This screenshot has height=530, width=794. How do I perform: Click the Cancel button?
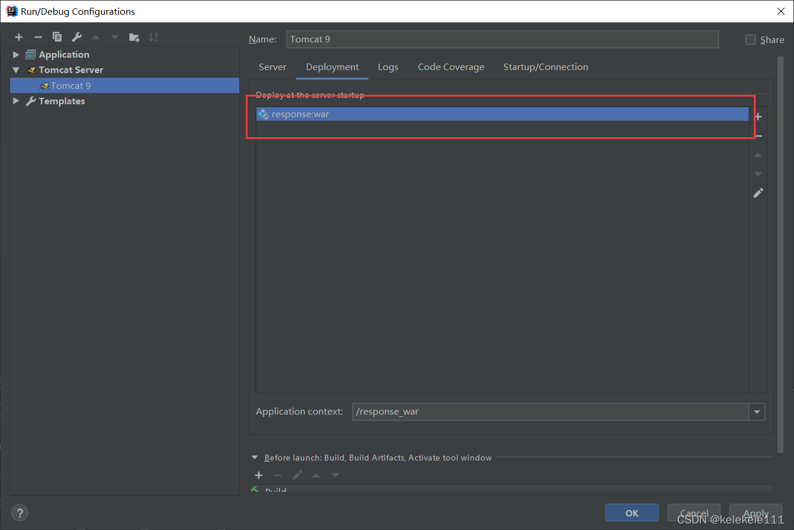coord(694,513)
